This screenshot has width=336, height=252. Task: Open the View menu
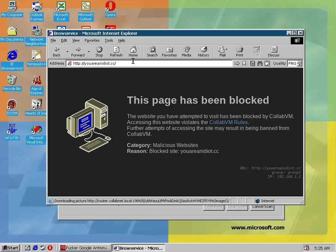pyautogui.click(x=76, y=40)
